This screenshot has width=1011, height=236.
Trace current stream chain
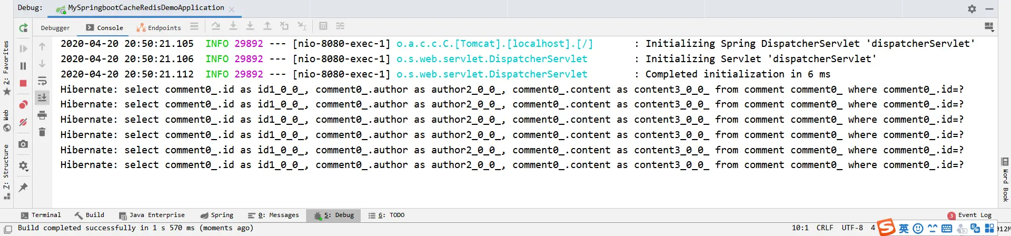pyautogui.click(x=340, y=26)
